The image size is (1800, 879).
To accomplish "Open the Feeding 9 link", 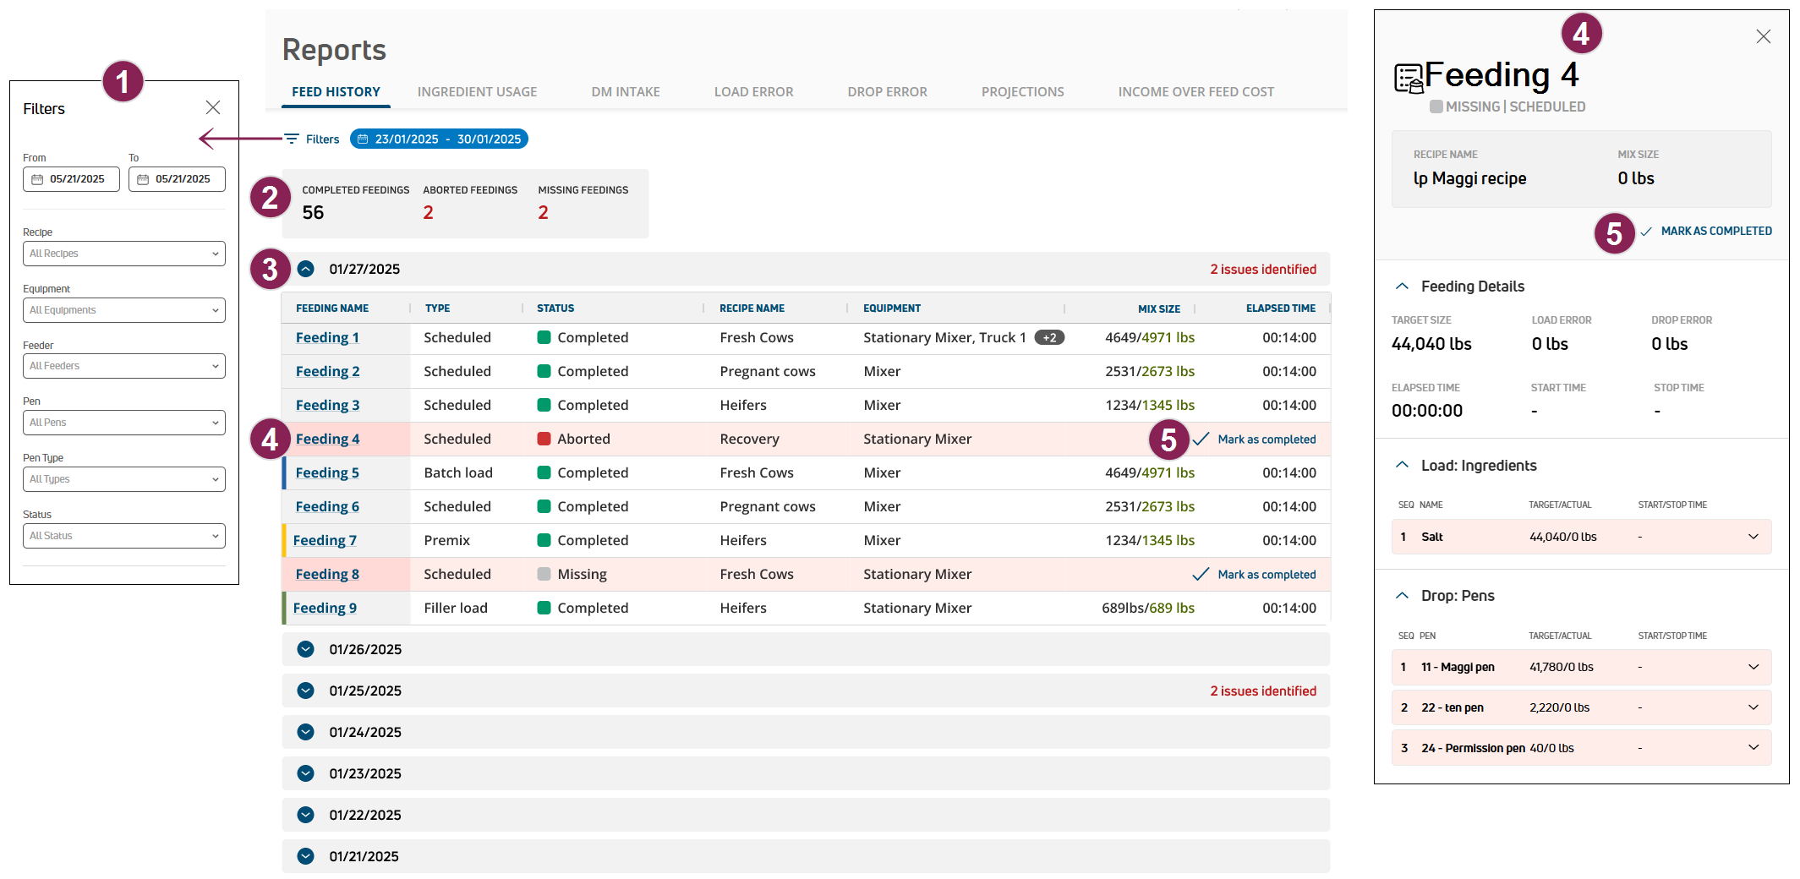I will 325,608.
